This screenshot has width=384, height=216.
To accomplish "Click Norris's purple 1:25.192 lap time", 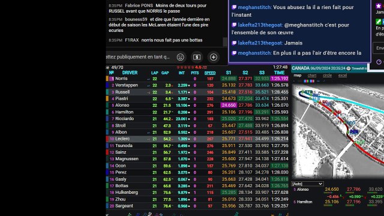I will point(280,79).
